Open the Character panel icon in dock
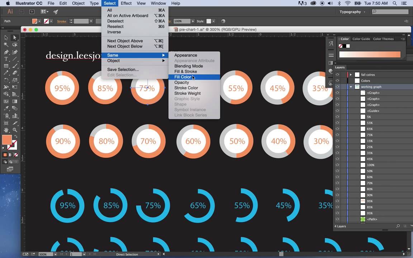Image resolution: width=413 pixels, height=258 pixels. point(331,43)
